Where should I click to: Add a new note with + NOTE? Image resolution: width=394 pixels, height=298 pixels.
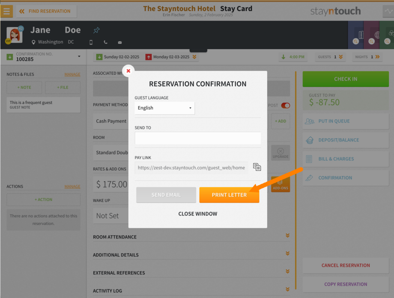pyautogui.click(x=24, y=87)
